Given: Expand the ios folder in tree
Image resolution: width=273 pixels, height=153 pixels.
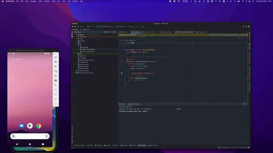Looking at the screenshot, I should [x=76, y=43].
